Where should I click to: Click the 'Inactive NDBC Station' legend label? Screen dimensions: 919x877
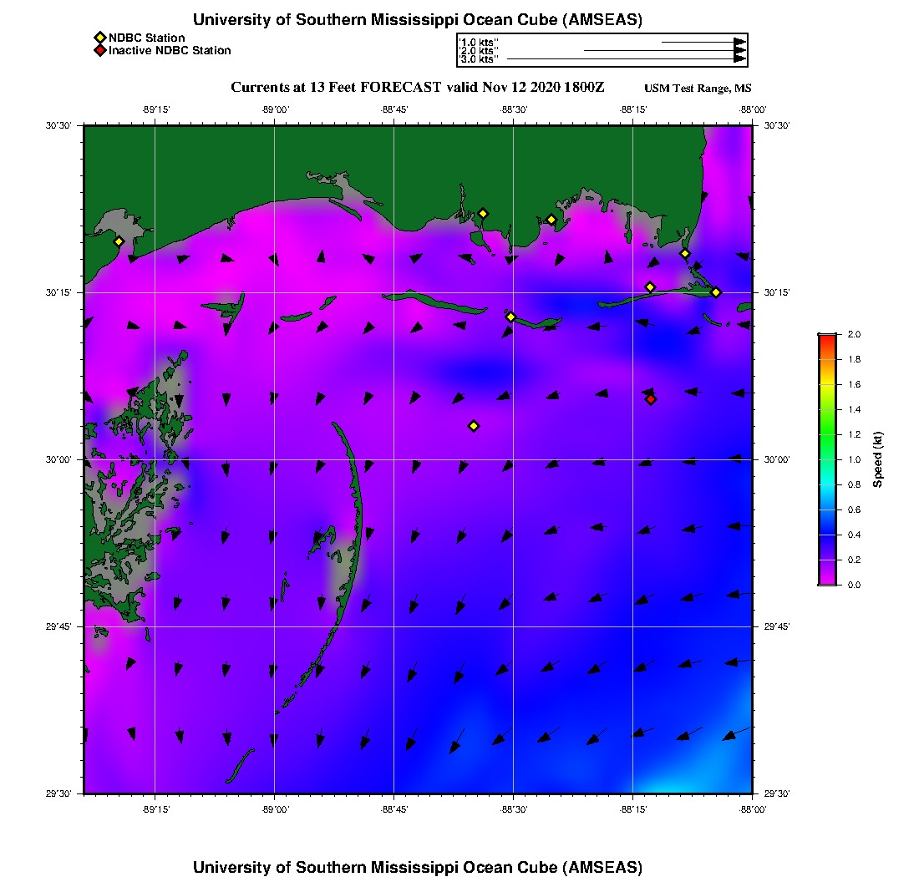pyautogui.click(x=170, y=51)
